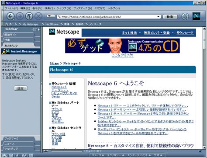This screenshot has height=158, width=207.
Task: Click inside the URL address field
Action: (108, 17)
